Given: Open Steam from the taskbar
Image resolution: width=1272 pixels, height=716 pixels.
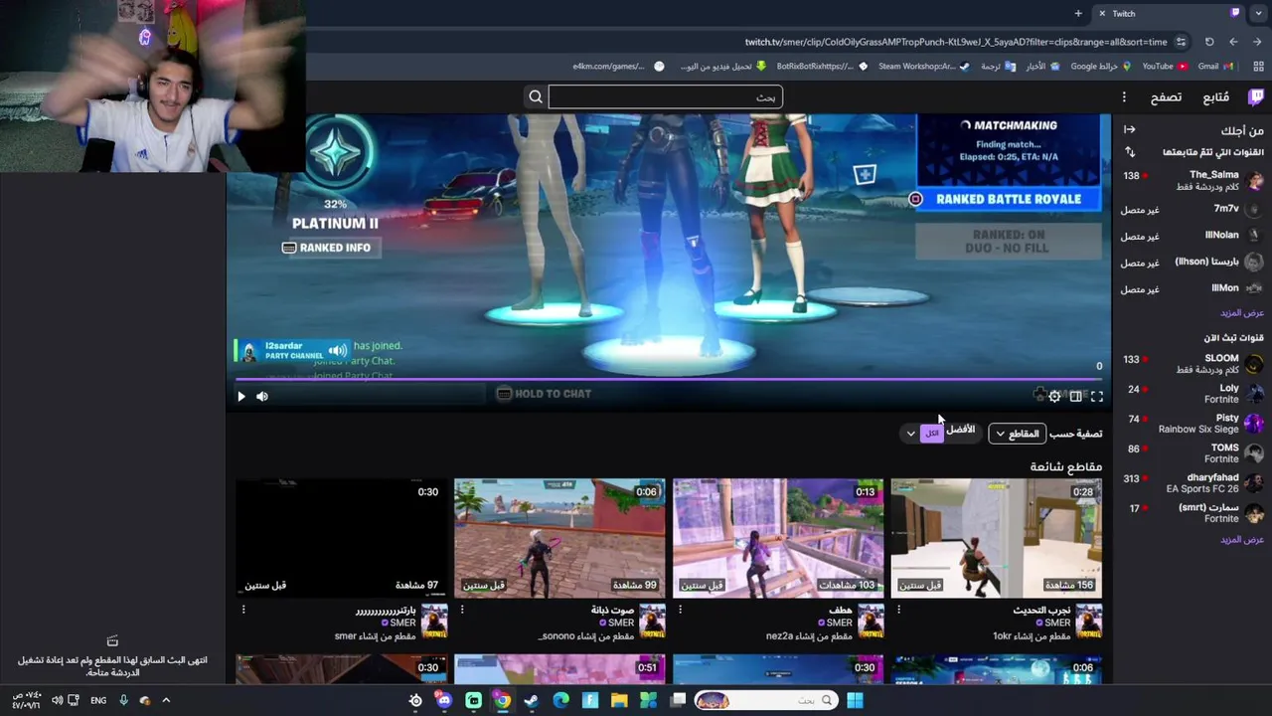Looking at the screenshot, I should point(532,700).
